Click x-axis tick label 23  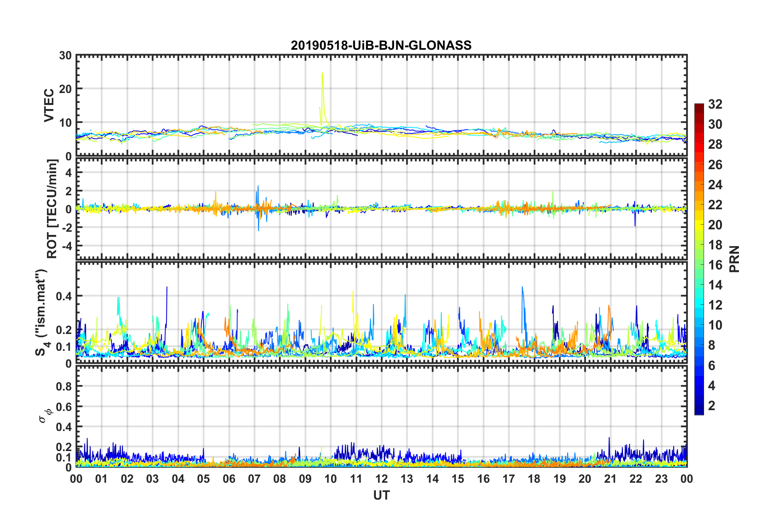pos(661,479)
